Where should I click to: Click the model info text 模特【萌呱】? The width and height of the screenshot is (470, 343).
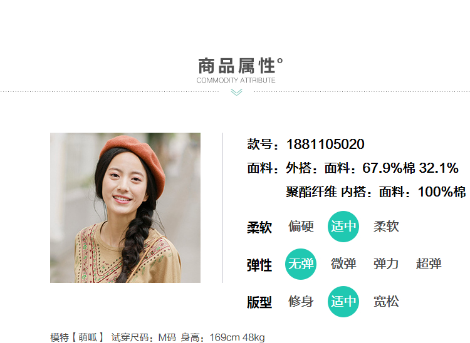tap(77, 337)
